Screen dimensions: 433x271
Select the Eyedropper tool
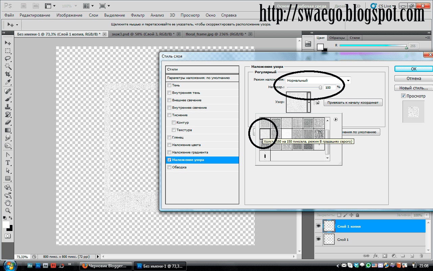8,82
